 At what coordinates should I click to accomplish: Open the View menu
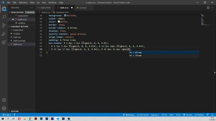click(x=32, y=2)
